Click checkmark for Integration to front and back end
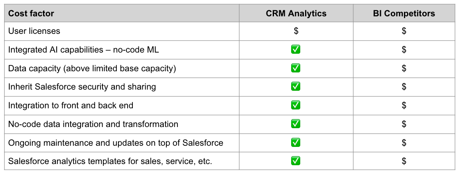 pyautogui.click(x=295, y=105)
